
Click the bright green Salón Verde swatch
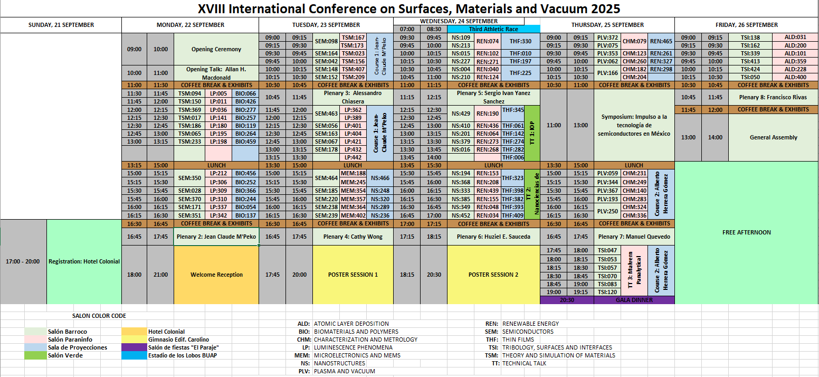35,355
